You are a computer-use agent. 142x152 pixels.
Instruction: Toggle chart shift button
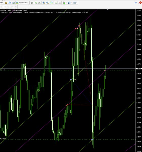(59, 3)
